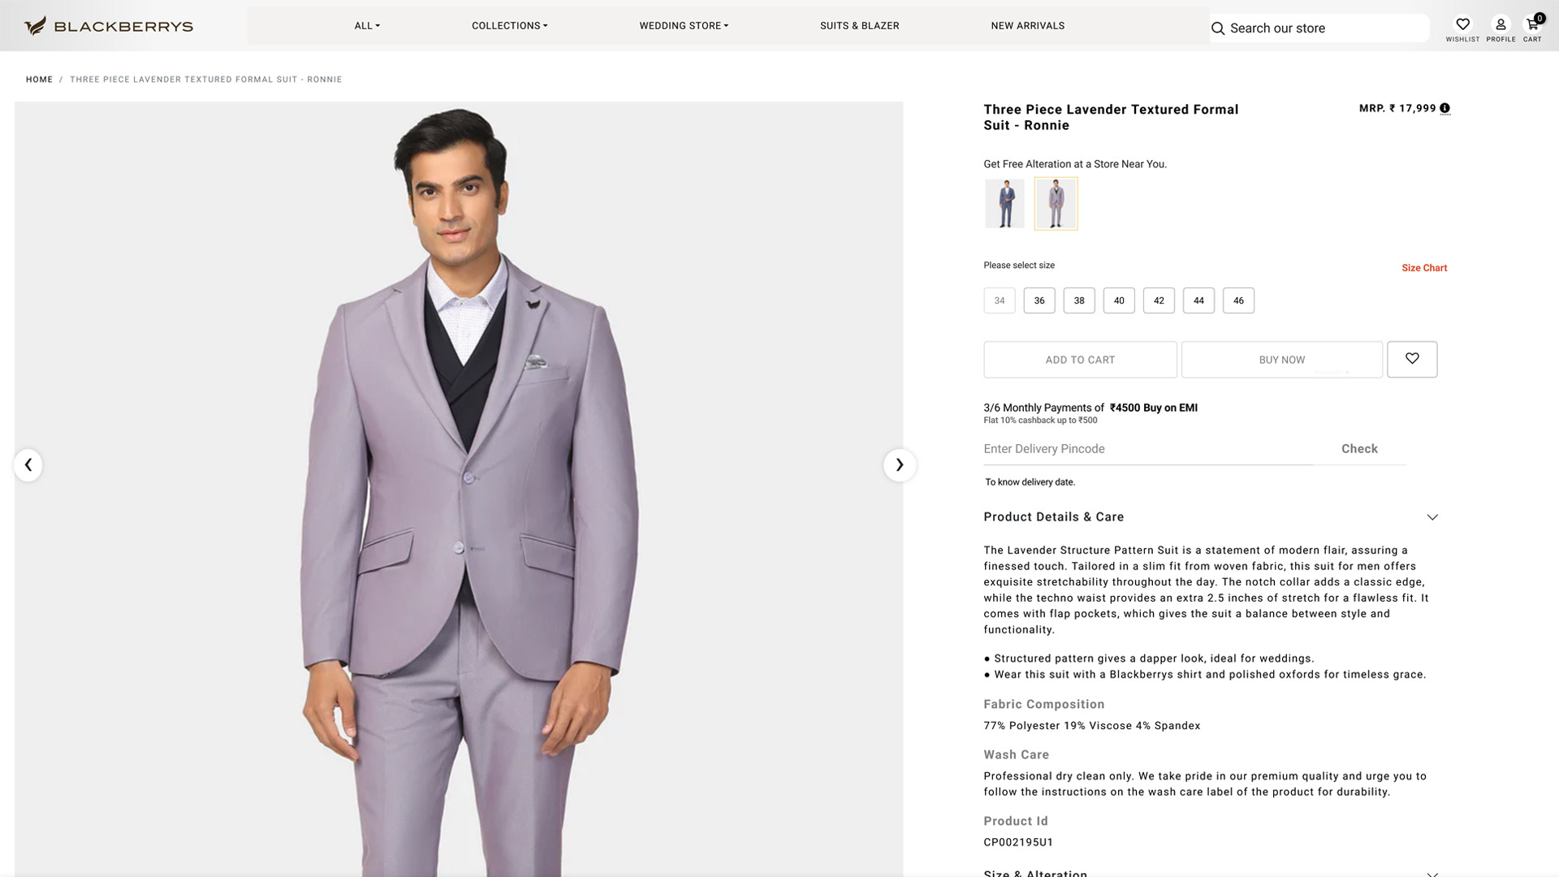Viewport: 1559px width, 877px height.
Task: Open New Arrivals menu item
Action: (1027, 26)
